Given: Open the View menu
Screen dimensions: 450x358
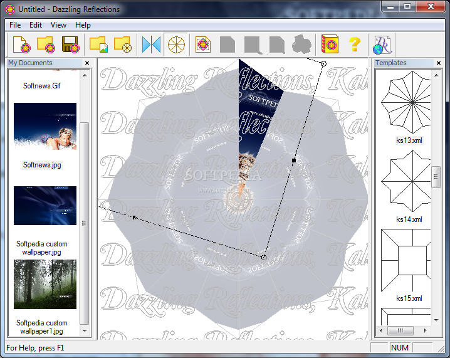Looking at the screenshot, I should point(58,25).
